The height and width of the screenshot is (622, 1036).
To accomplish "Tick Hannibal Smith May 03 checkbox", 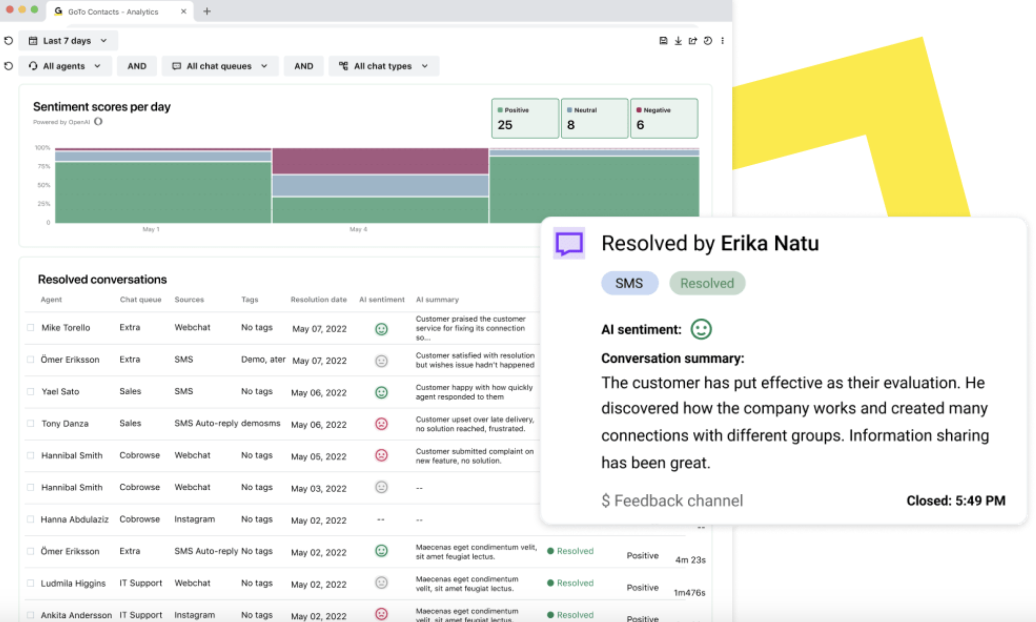I will [31, 487].
